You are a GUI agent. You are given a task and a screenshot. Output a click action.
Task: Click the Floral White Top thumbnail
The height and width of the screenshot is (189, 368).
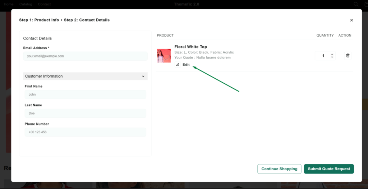tap(164, 56)
